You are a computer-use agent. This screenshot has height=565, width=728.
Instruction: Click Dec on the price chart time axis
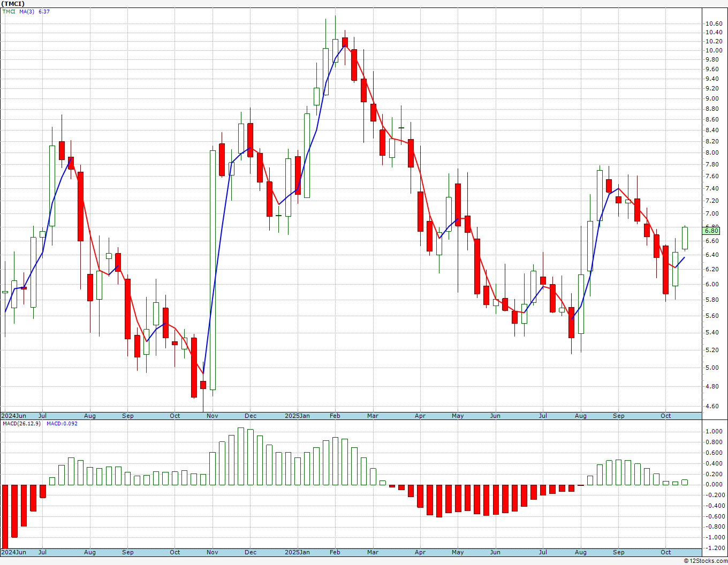click(x=251, y=416)
